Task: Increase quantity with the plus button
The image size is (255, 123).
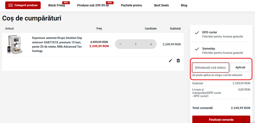Action: tap(151, 44)
